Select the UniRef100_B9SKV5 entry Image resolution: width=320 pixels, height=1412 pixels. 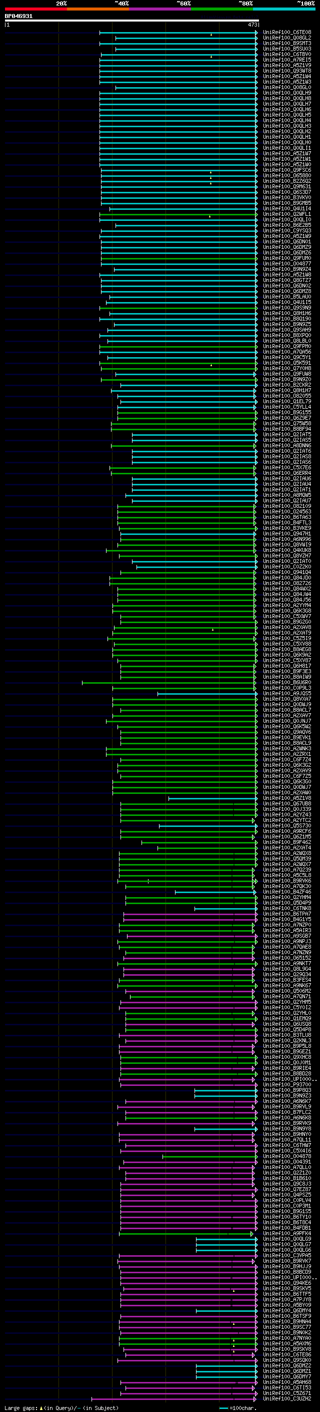tap(287, 1289)
